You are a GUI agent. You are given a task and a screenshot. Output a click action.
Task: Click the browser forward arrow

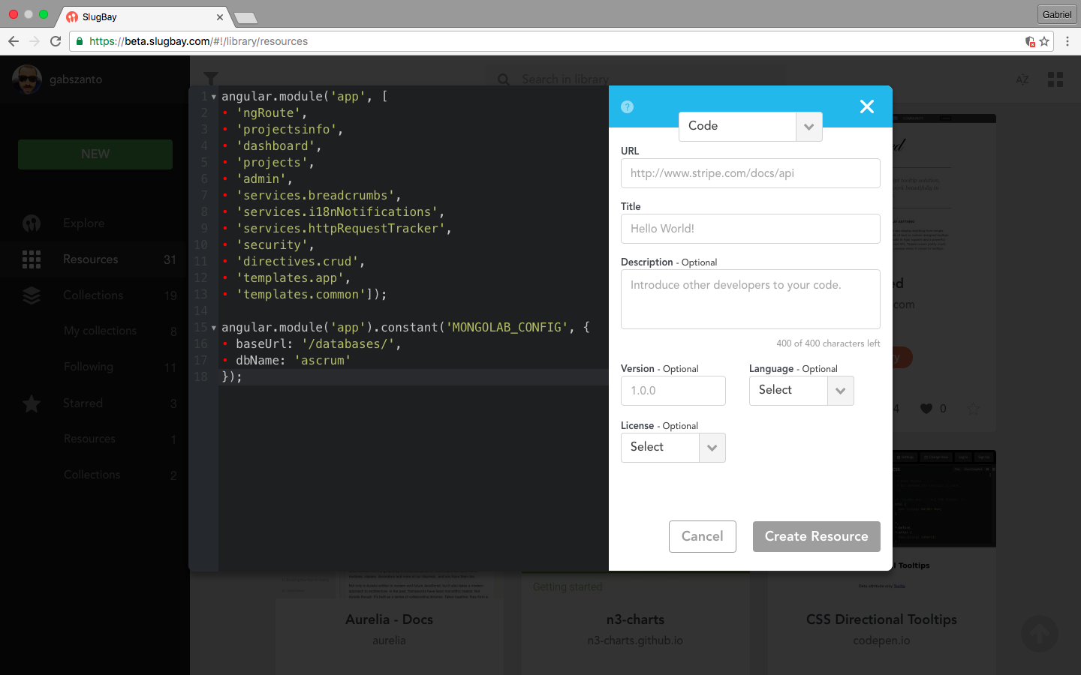tap(35, 41)
